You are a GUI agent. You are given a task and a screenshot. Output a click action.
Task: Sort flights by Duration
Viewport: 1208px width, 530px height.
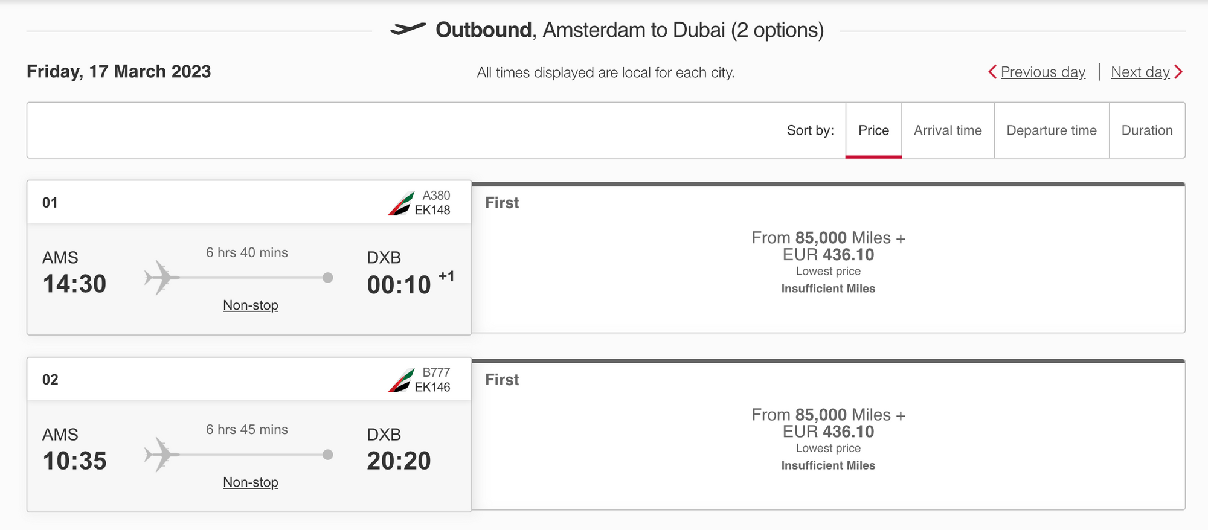(1147, 130)
